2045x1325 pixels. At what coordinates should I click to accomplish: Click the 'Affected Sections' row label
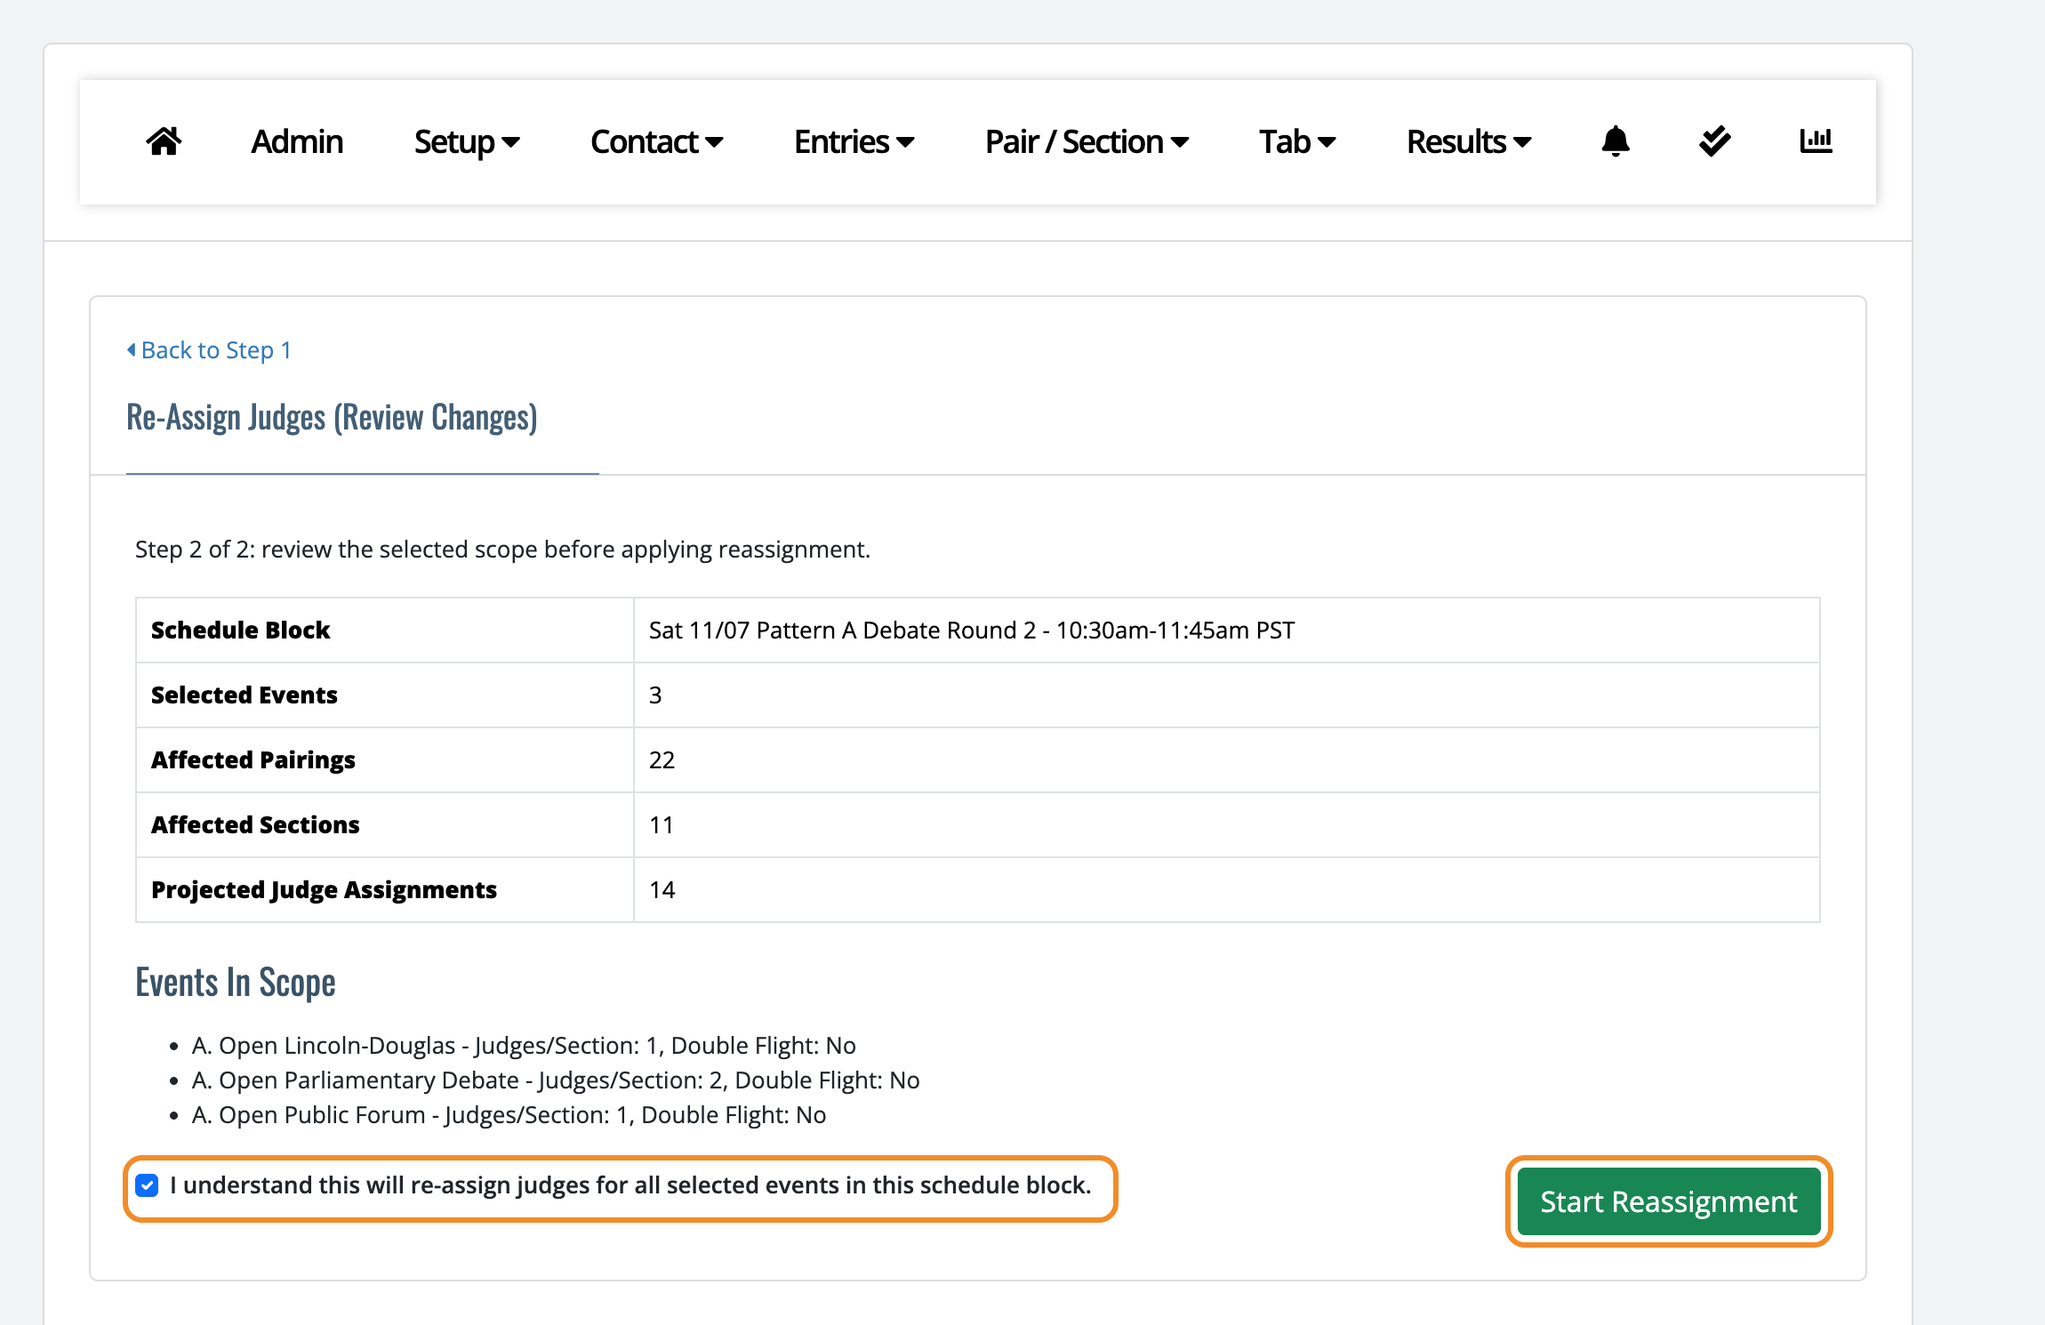(x=255, y=825)
